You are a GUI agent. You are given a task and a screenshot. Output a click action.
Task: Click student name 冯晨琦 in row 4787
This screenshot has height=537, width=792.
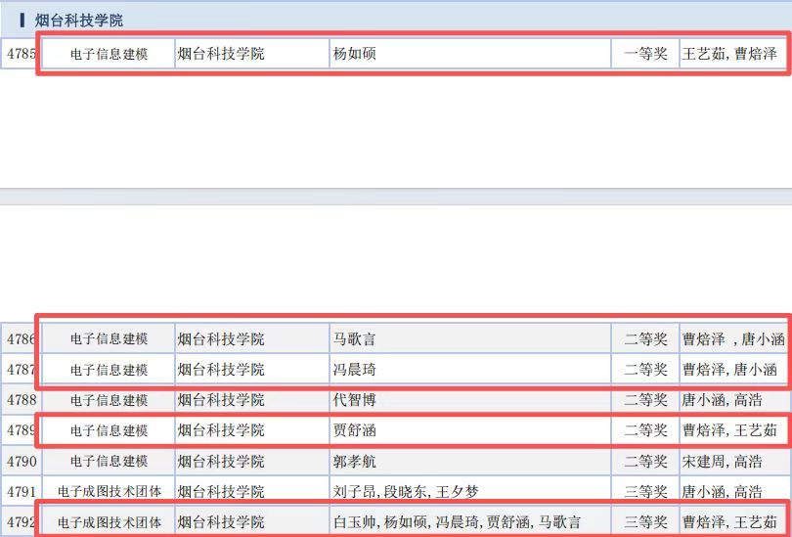click(x=355, y=370)
